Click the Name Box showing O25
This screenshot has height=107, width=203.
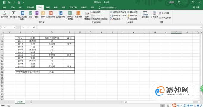coord(7,27)
